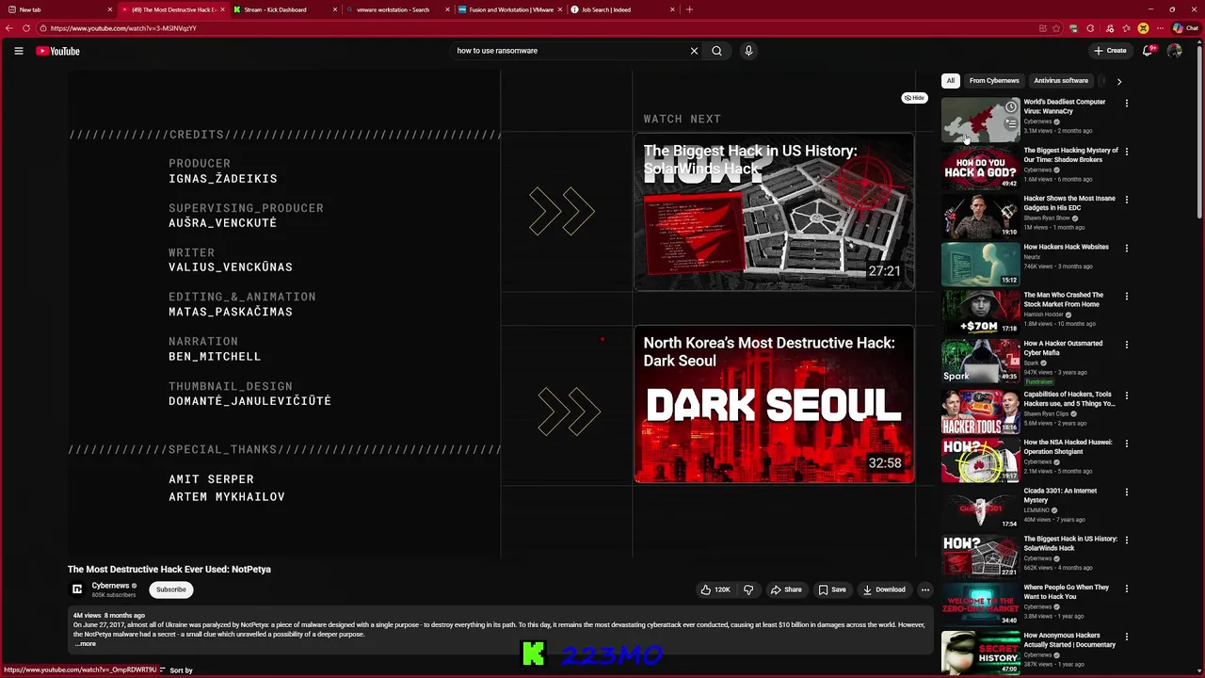1205x678 pixels.
Task: Save the video to a playlist
Action: tap(832, 589)
